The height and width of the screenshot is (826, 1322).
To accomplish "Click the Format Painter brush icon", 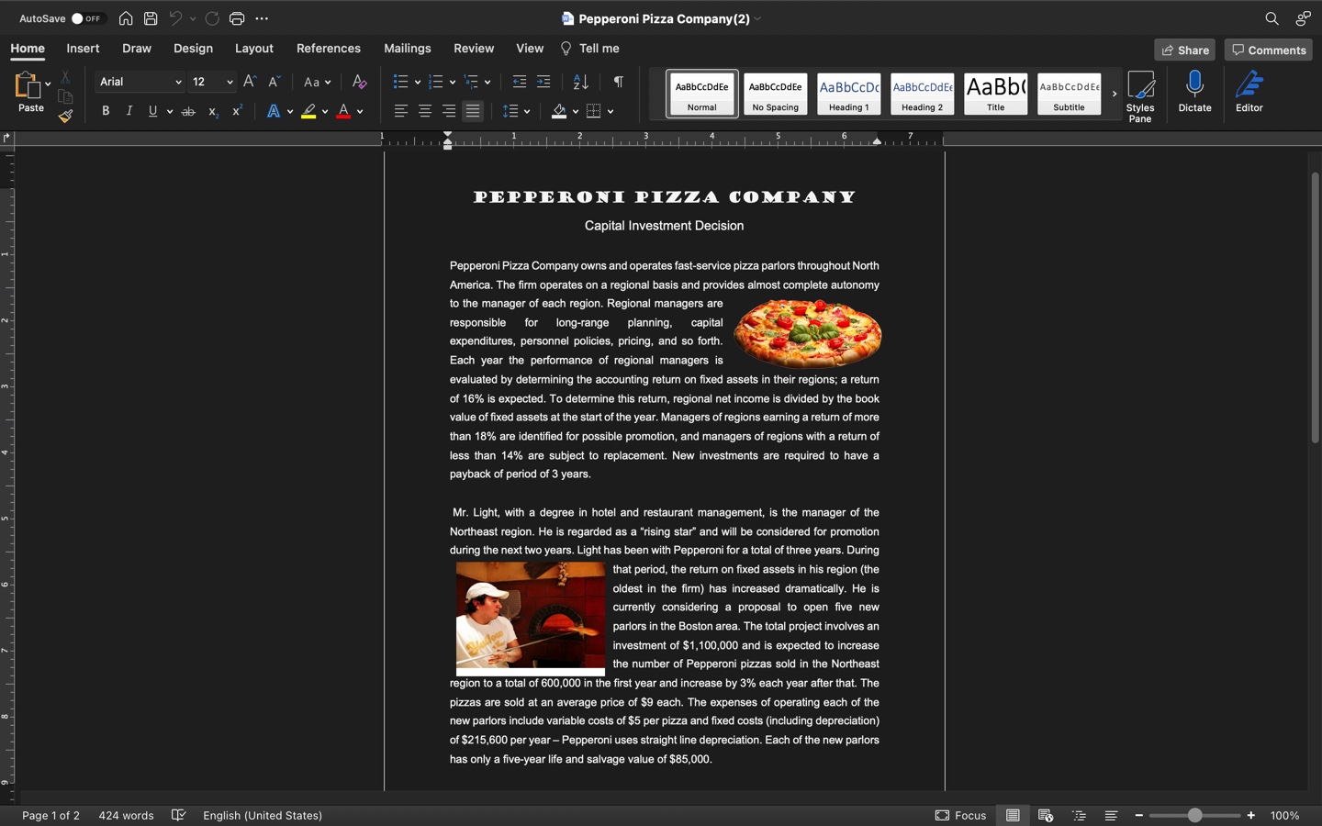I will tap(65, 117).
